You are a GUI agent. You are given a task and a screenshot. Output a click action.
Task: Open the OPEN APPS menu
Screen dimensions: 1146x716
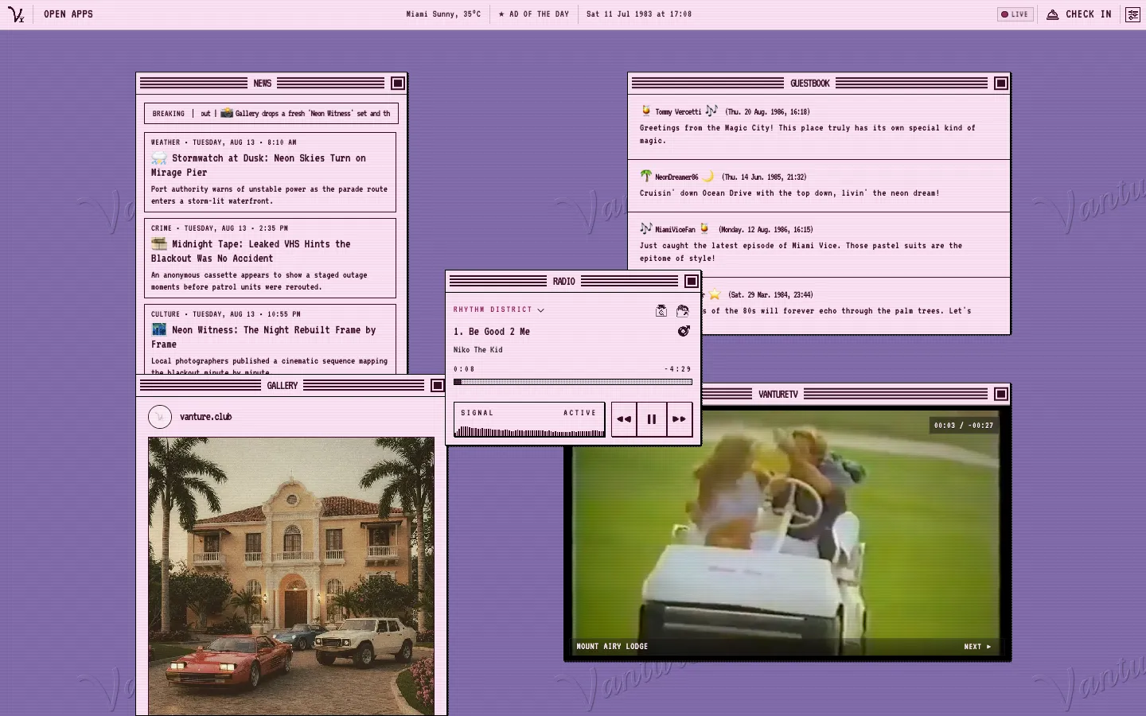pyautogui.click(x=68, y=14)
